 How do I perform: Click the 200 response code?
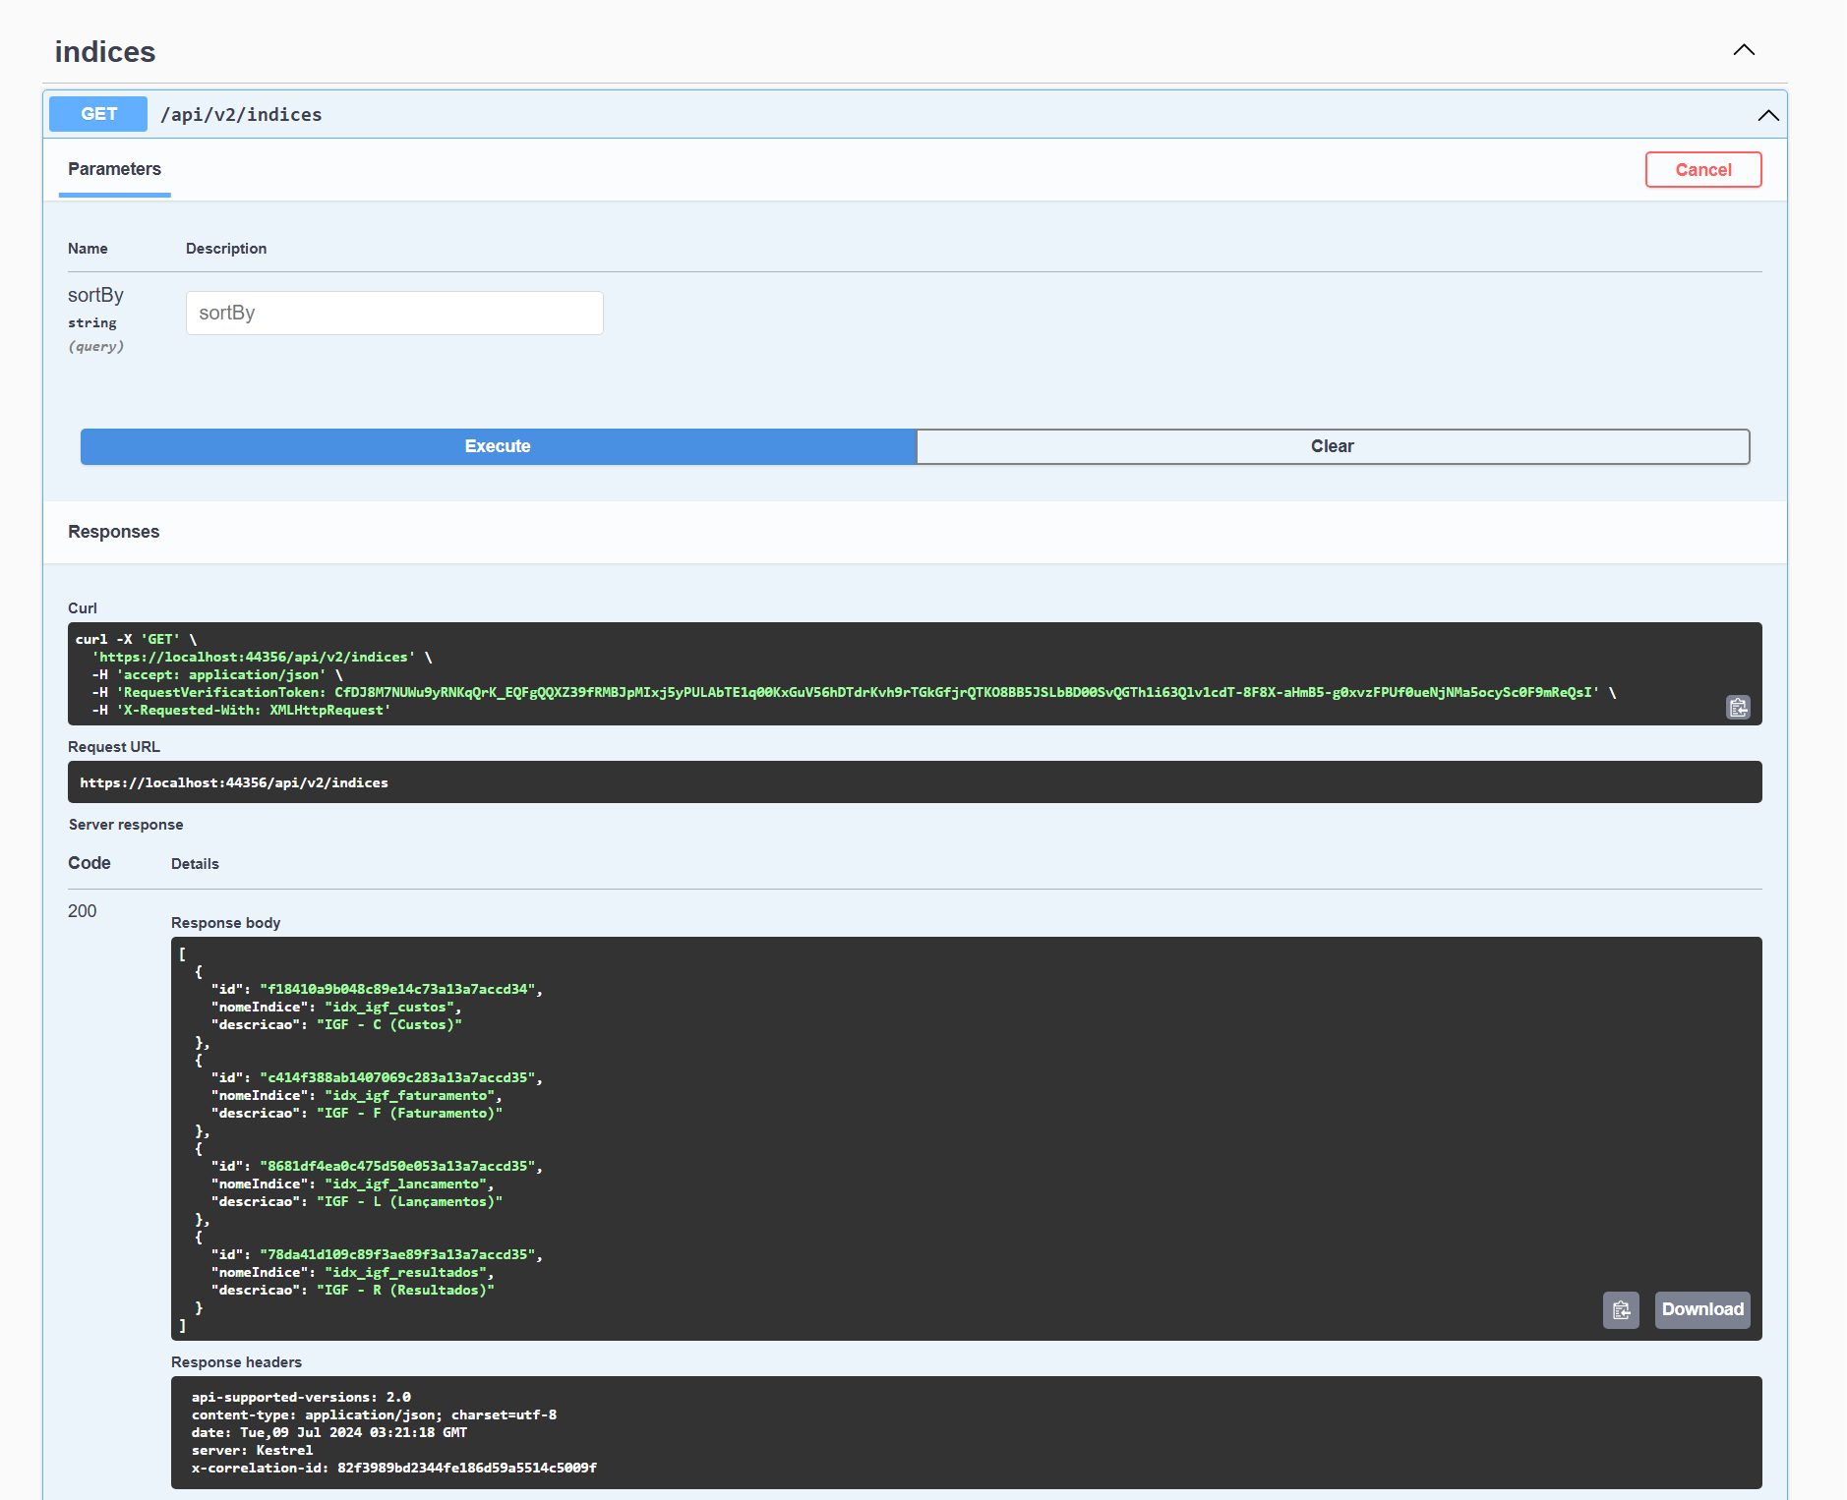[x=83, y=911]
